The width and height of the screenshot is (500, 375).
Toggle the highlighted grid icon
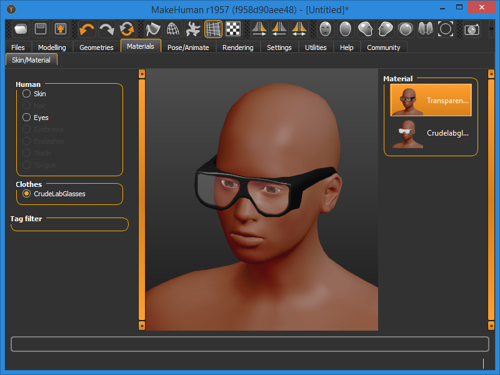(x=213, y=29)
